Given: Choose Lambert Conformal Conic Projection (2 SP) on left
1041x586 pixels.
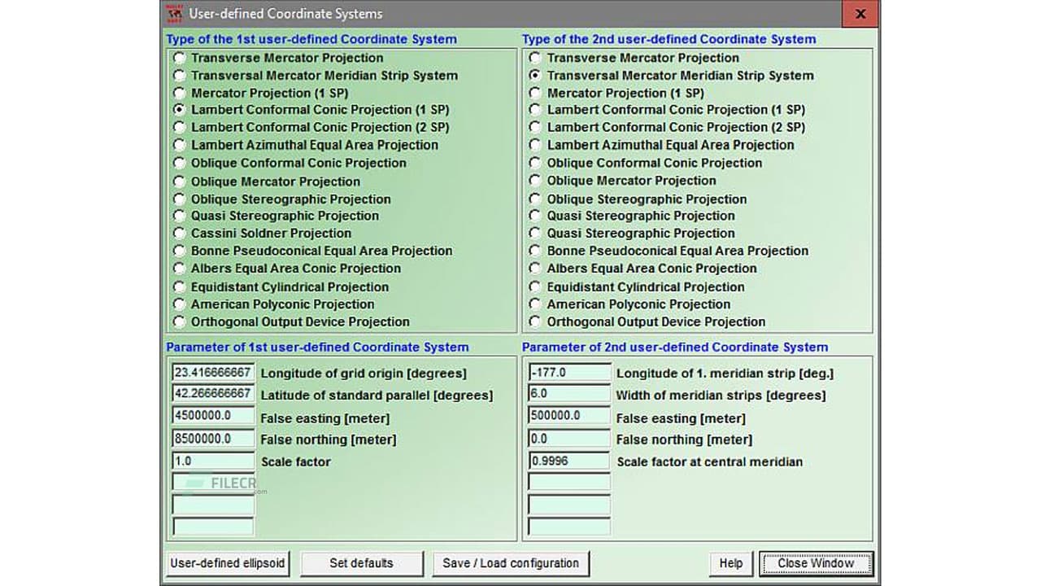Looking at the screenshot, I should click(180, 128).
